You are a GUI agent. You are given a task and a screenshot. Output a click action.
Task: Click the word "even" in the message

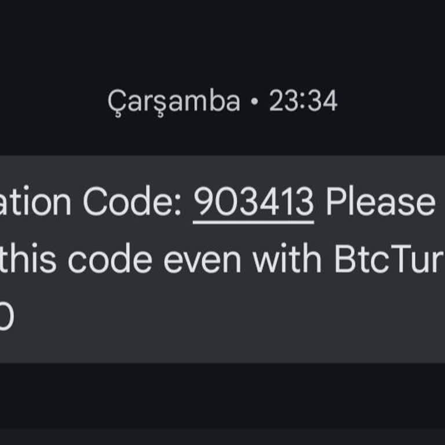pyautogui.click(x=202, y=260)
